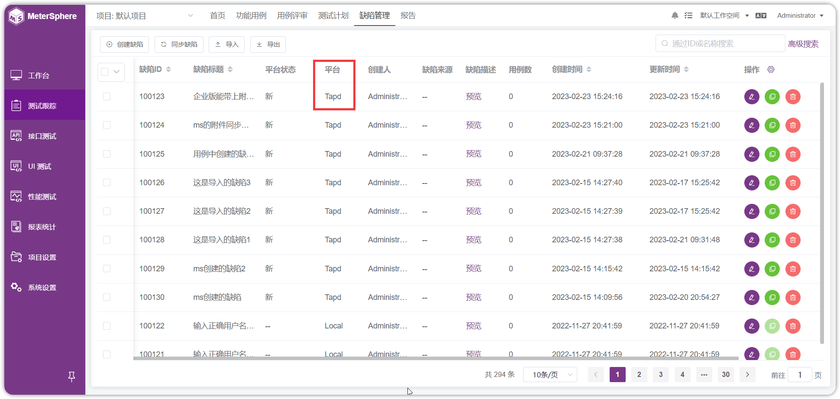Switch language with the translate icon
This screenshot has height=399, width=840.
761,16
